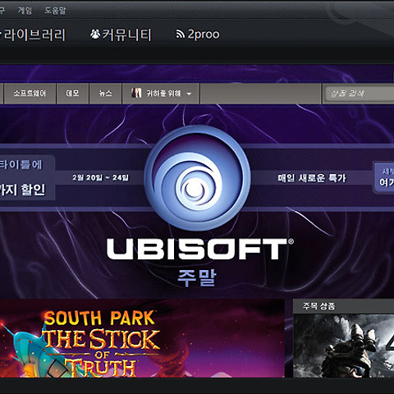Expand the arrow next to 귀하를 위해
Image resolution: width=394 pixels, height=394 pixels.
(189, 94)
